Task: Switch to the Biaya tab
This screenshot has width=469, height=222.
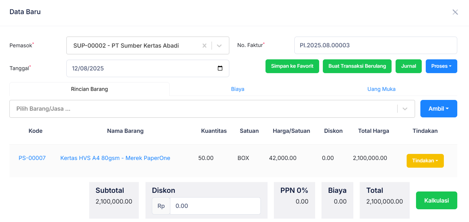Action: pyautogui.click(x=238, y=89)
